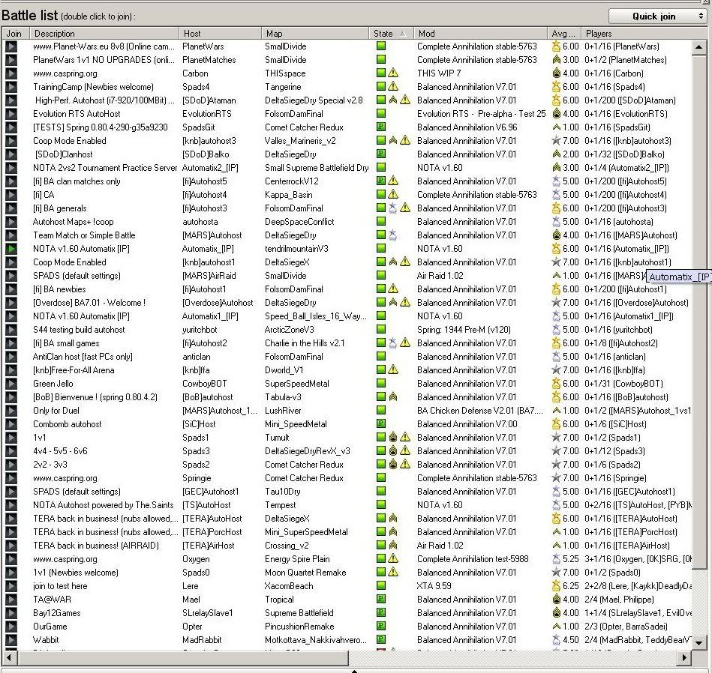Click rank icon in [TERA]AirHost state column

(x=393, y=545)
